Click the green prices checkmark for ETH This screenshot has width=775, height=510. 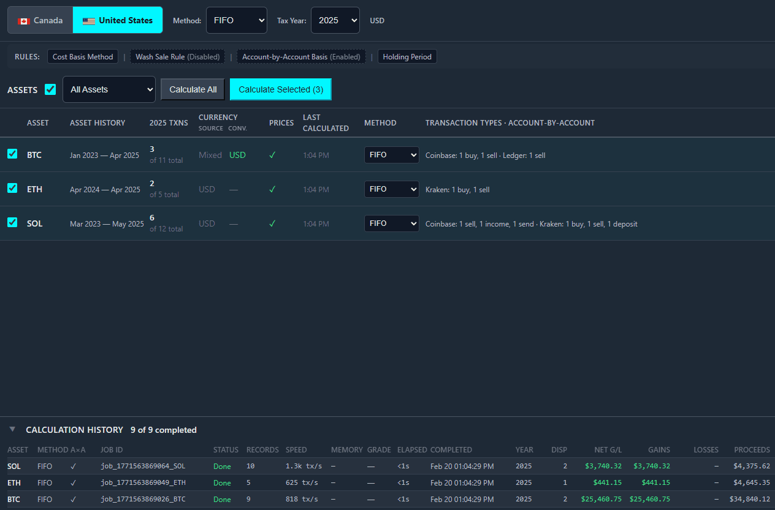(272, 189)
